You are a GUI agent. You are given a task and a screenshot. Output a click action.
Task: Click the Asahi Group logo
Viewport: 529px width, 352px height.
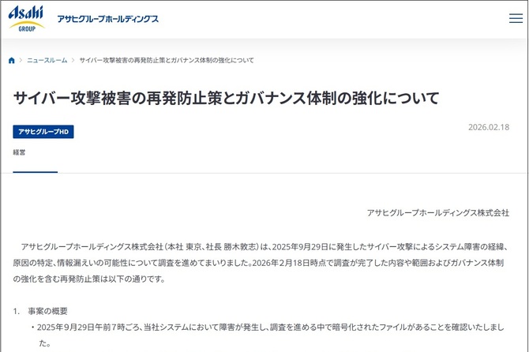[26, 17]
